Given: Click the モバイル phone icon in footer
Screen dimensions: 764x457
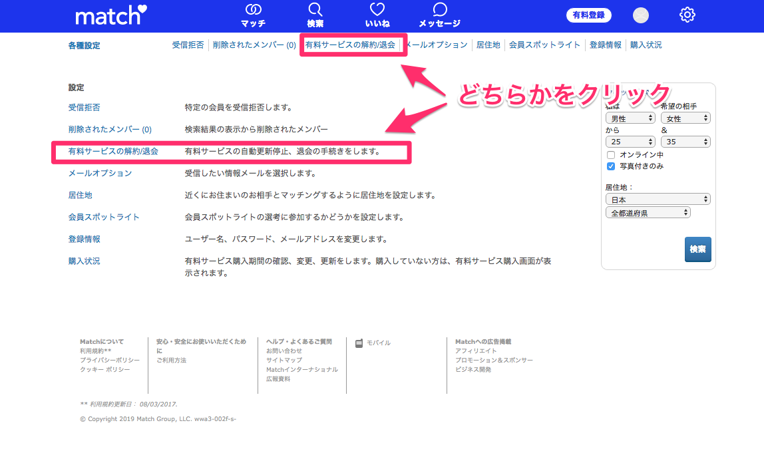Looking at the screenshot, I should 359,343.
